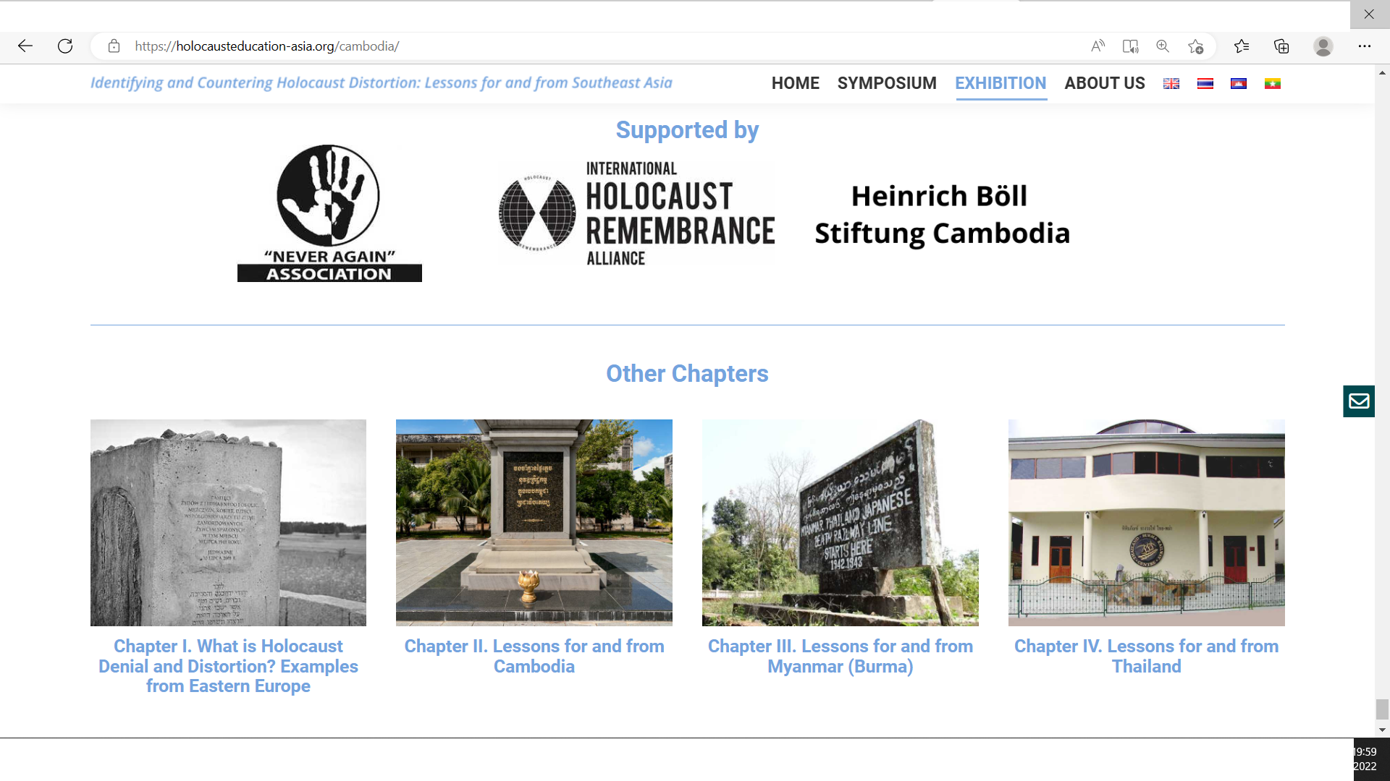Click the browser profile avatar

pyautogui.click(x=1323, y=46)
